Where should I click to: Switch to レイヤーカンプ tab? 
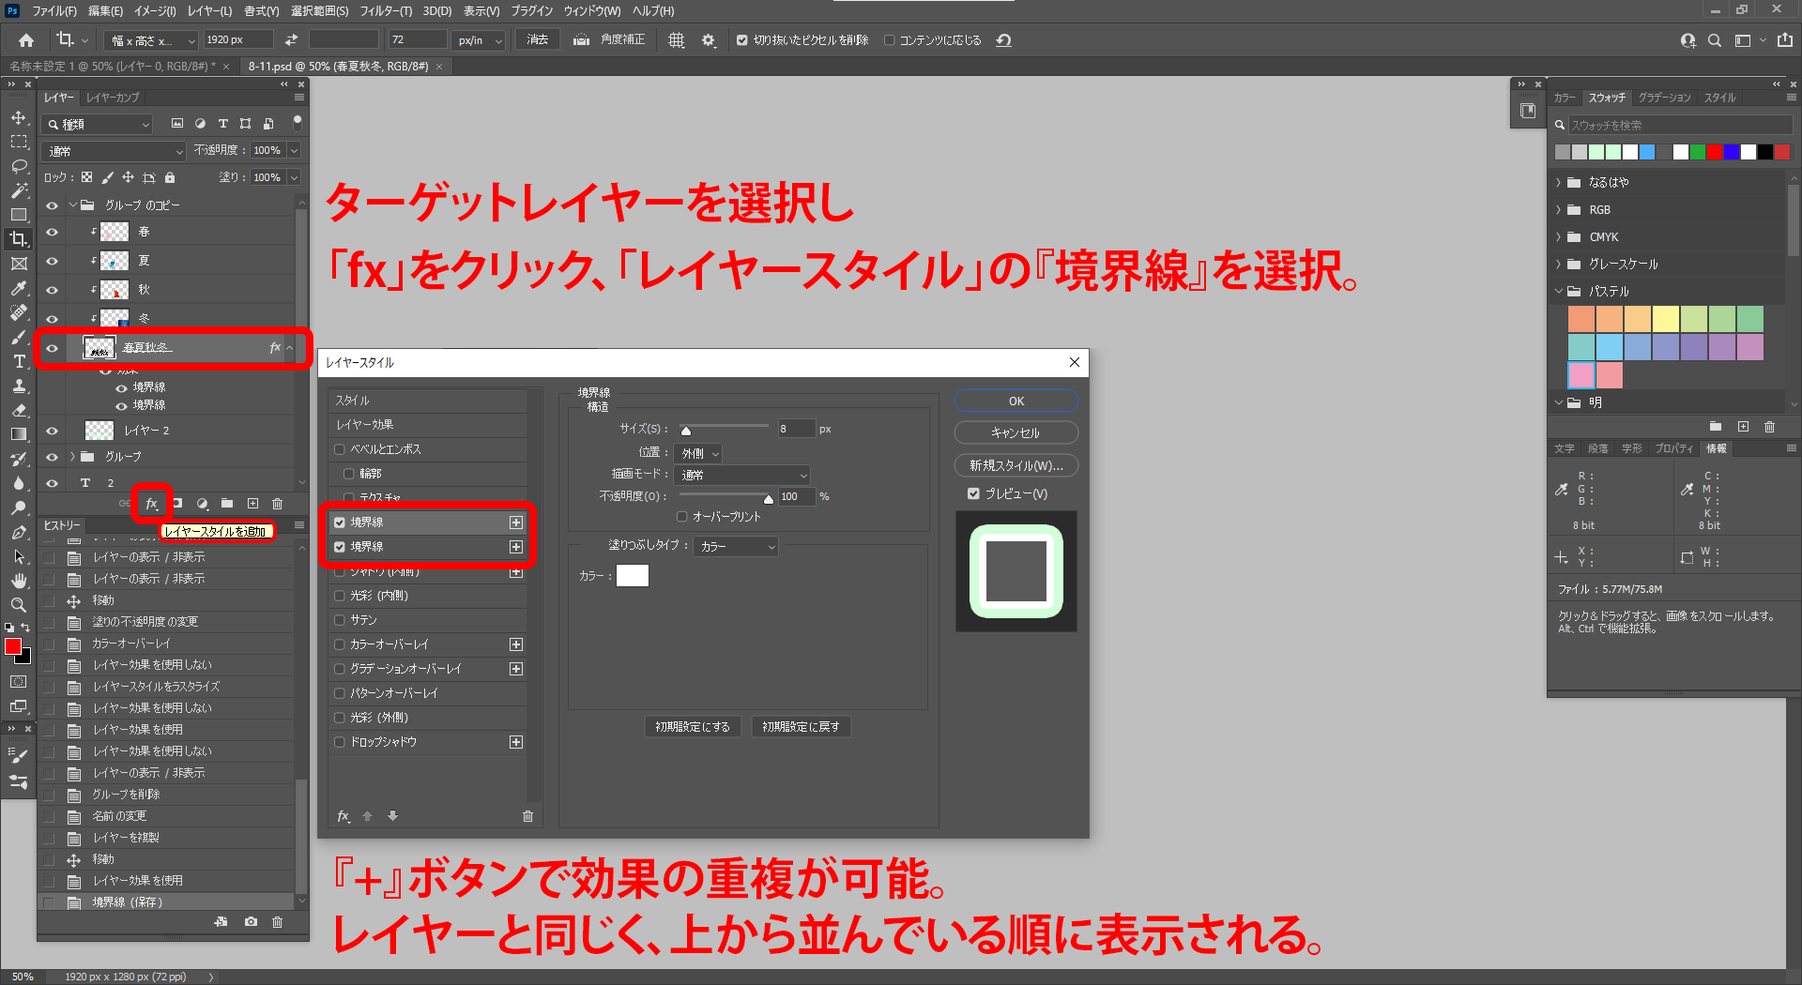(113, 98)
